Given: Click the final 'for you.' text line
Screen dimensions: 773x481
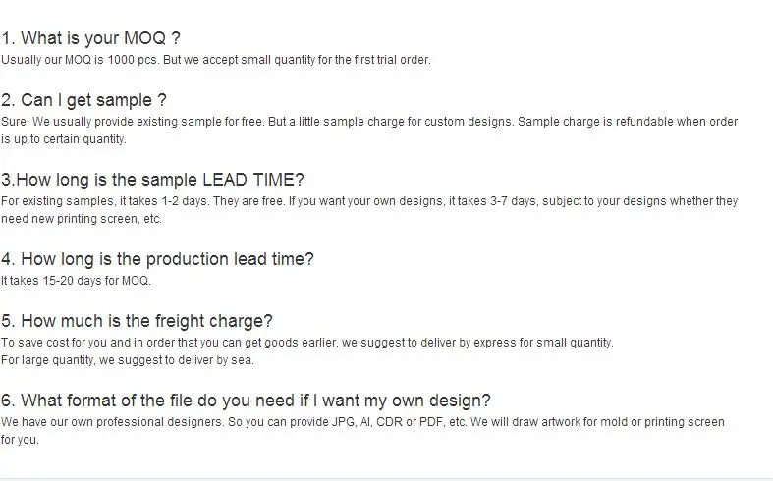Looking at the screenshot, I should click(20, 440).
